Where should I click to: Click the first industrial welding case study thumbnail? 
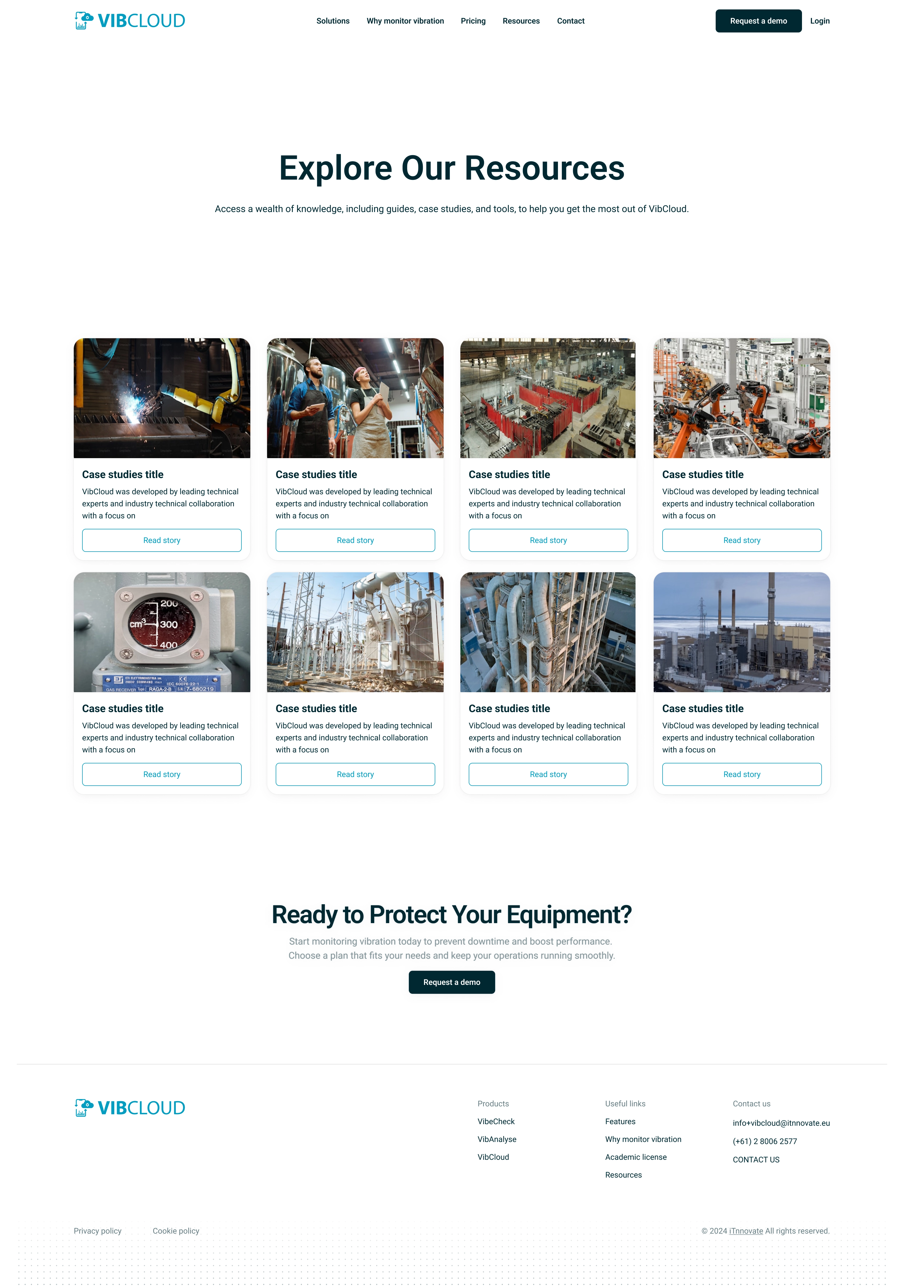pyautogui.click(x=161, y=397)
